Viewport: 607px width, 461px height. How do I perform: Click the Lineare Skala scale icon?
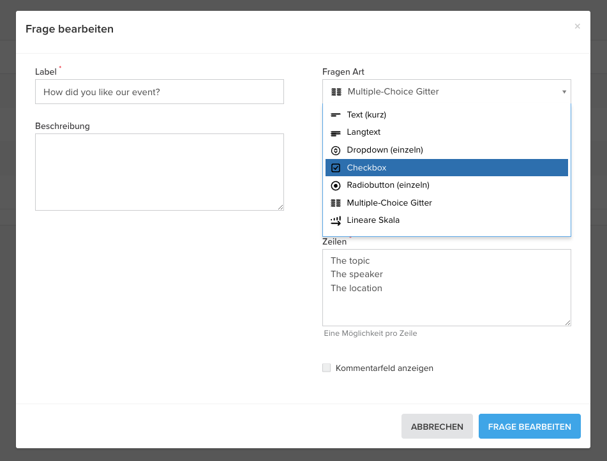[336, 220]
